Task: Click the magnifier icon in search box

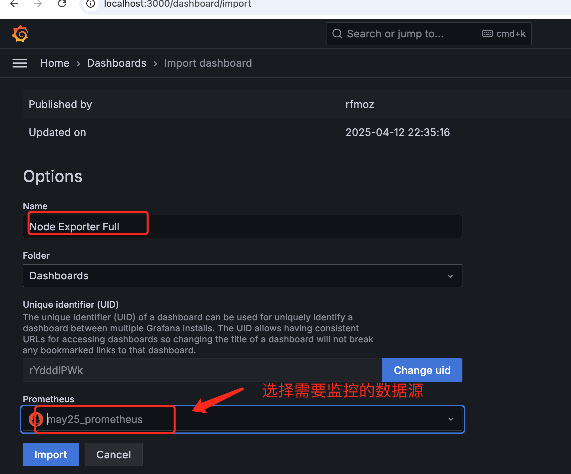Action: pyautogui.click(x=337, y=34)
